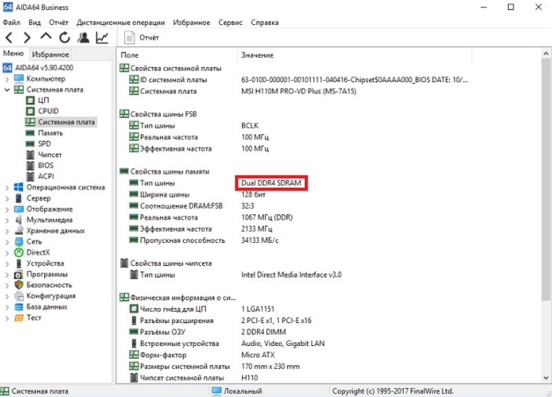Open the Файл menu
This screenshot has height=397, width=552.
[11, 23]
